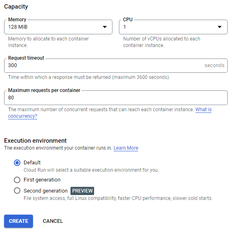Image resolution: width=231 pixels, height=231 pixels.
Task: Focus the Request timeout field
Action: 116,65
